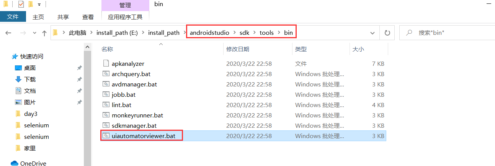
Task: Click the Properties checkmark icon in quick access toolbar
Action: click(21, 4)
